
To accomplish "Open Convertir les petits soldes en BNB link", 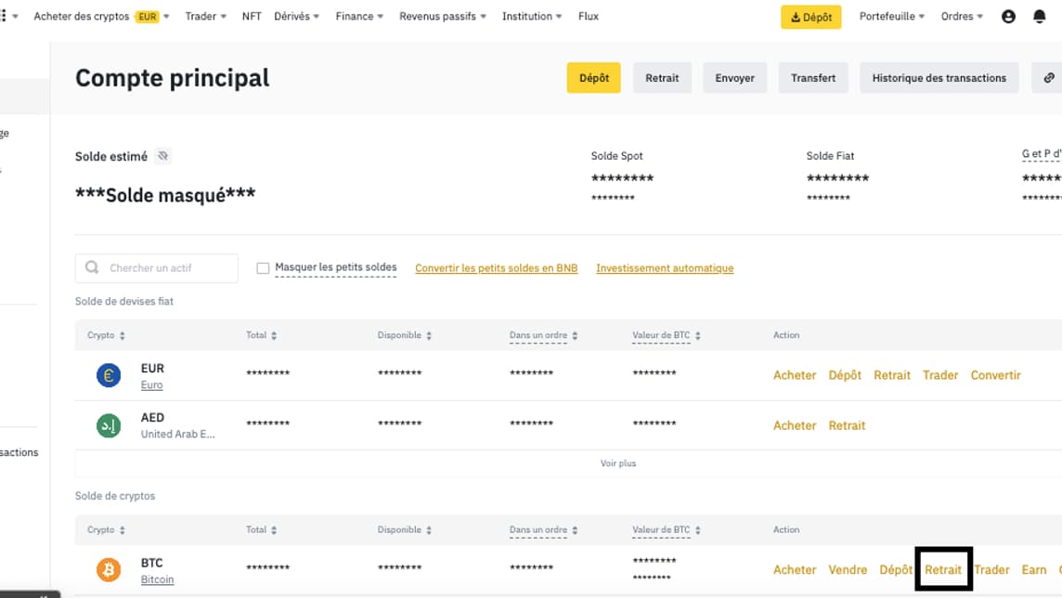I will click(x=497, y=268).
